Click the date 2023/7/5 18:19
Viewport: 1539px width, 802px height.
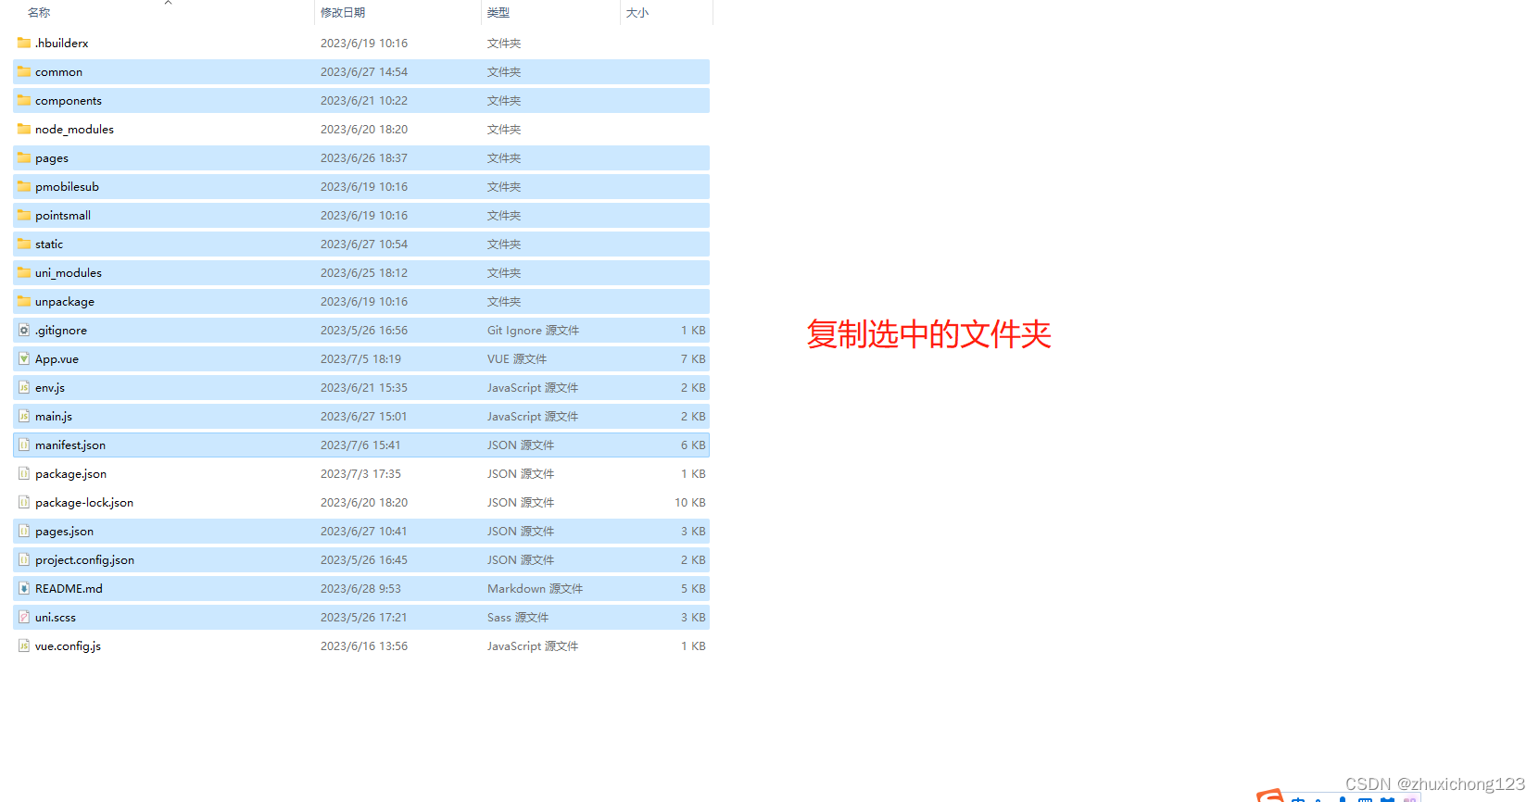360,358
